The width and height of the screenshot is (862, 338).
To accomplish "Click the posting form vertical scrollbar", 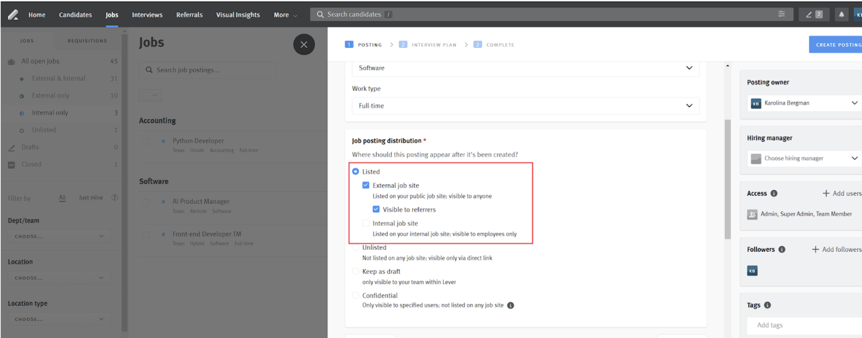I will pyautogui.click(x=728, y=179).
